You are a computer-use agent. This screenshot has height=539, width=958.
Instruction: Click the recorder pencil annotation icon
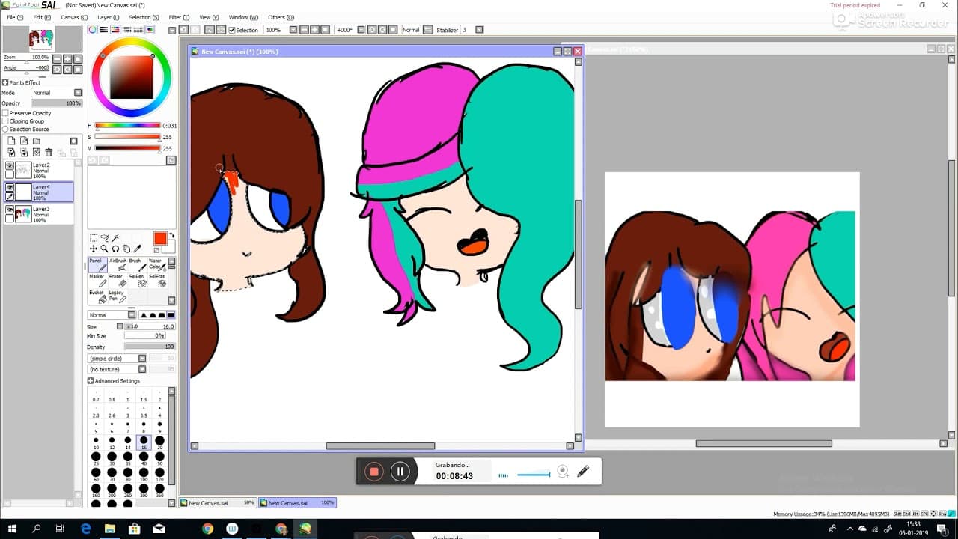(x=583, y=472)
